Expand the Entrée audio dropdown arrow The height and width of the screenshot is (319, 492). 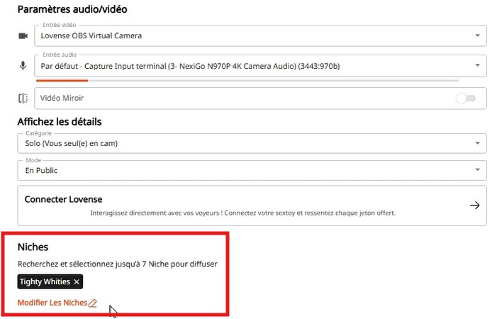point(477,65)
